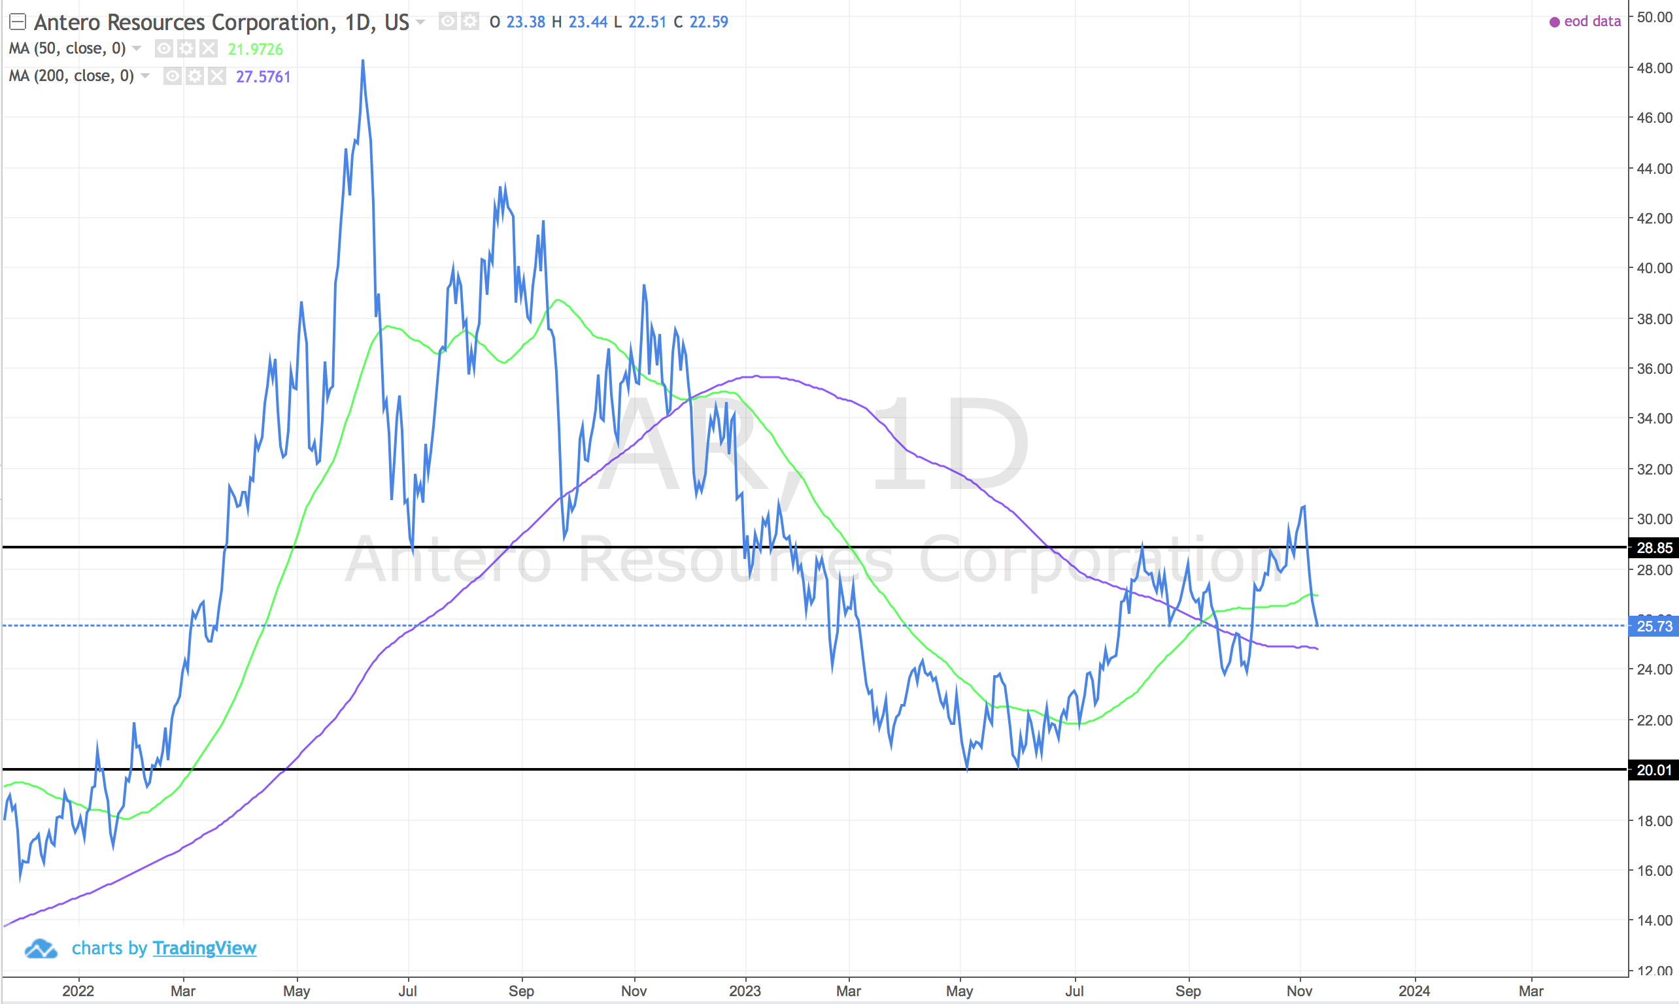Expand the MA (200, close, 0) dropdown arrow
This screenshot has width=1679, height=1004.
click(145, 76)
